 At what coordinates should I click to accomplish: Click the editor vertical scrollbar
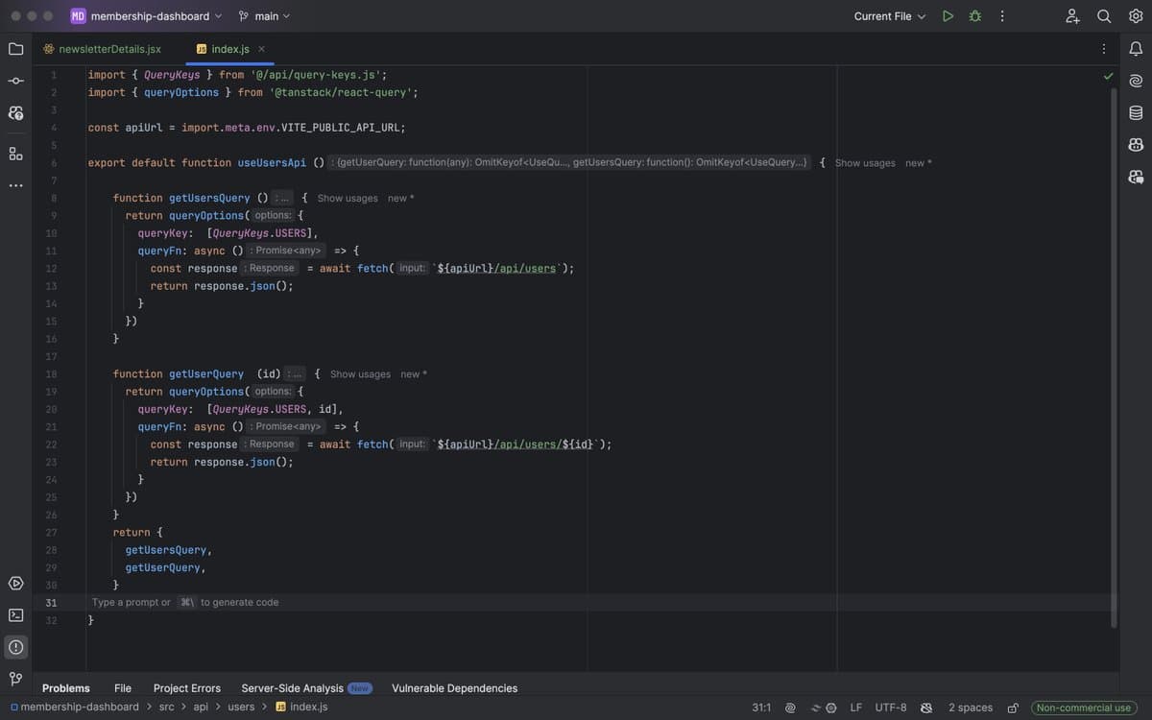tap(1114, 357)
